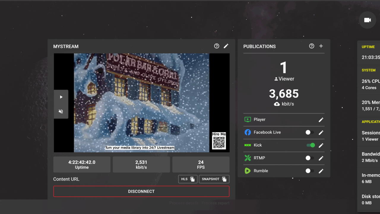Select the Kick publication label
The width and height of the screenshot is (380, 214).
click(x=258, y=145)
